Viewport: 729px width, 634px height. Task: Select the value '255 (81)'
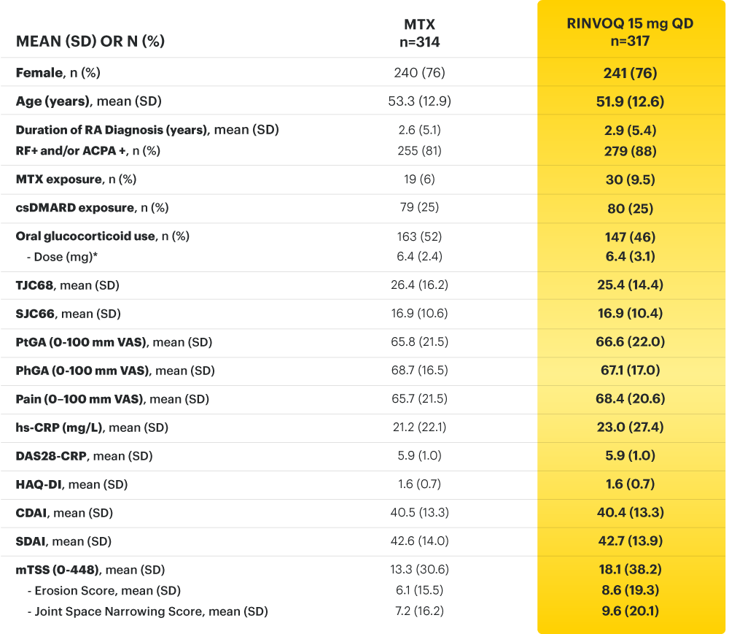pos(419,151)
